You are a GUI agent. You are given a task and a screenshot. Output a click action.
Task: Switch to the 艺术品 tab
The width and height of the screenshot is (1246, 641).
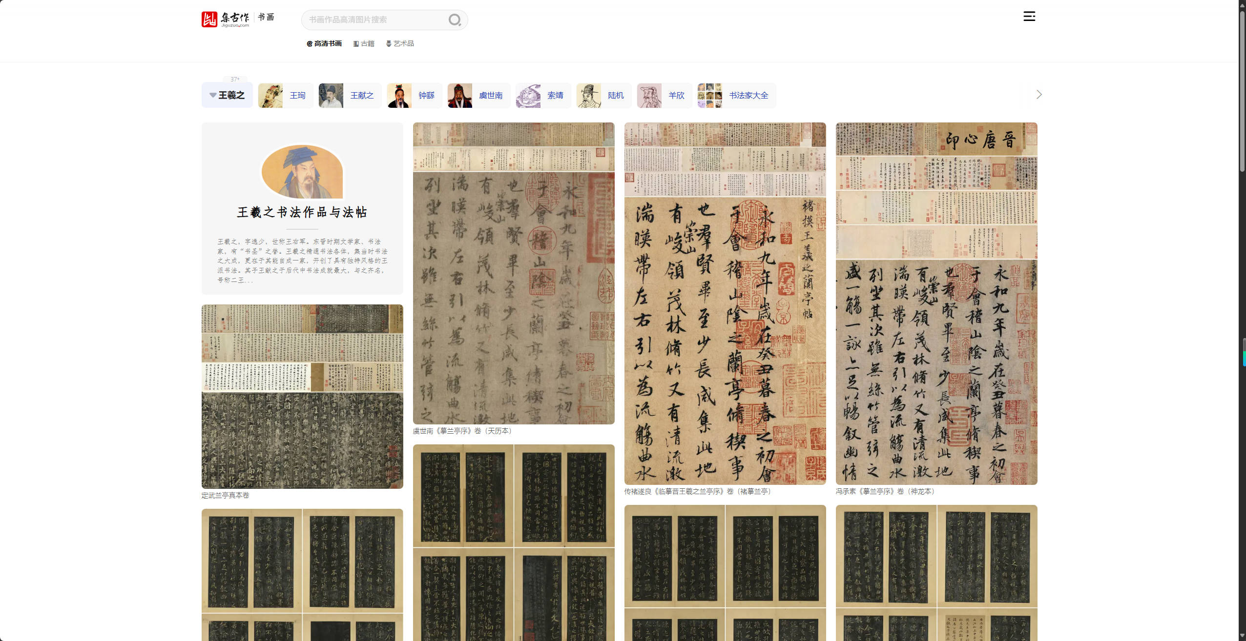pyautogui.click(x=400, y=44)
